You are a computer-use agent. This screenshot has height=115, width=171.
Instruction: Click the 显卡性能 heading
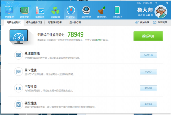pos(31,70)
